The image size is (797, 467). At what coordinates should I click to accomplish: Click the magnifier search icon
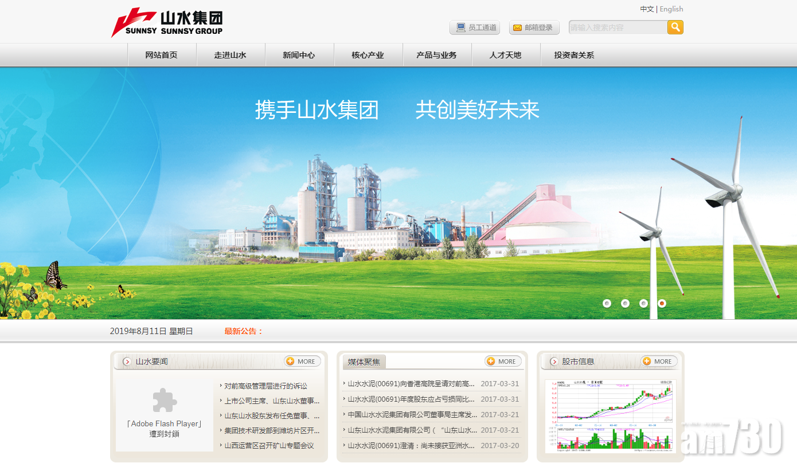tap(674, 27)
